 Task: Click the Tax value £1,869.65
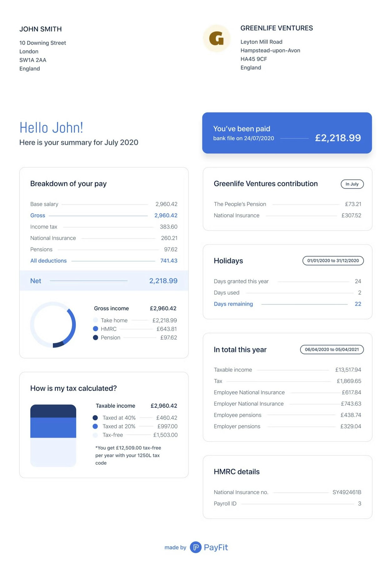click(x=349, y=381)
